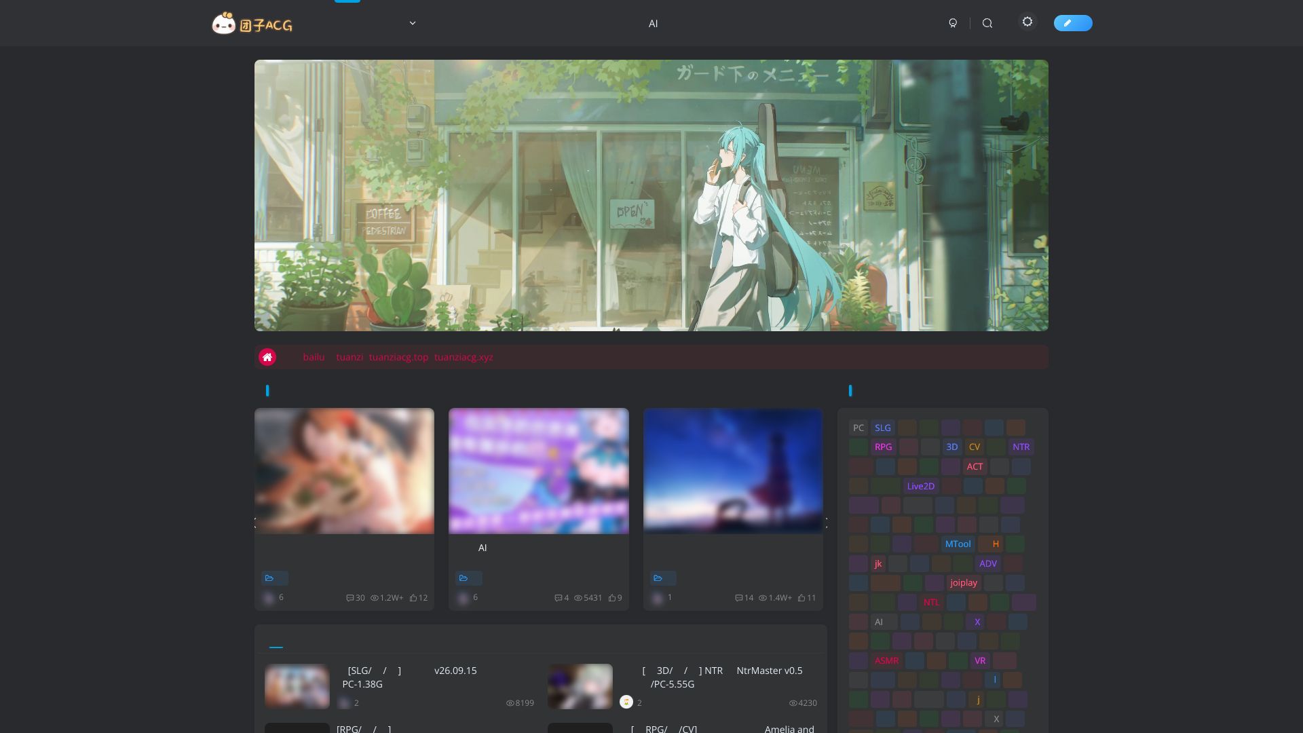
Task: Open the bailu link in notice bar
Action: click(314, 357)
